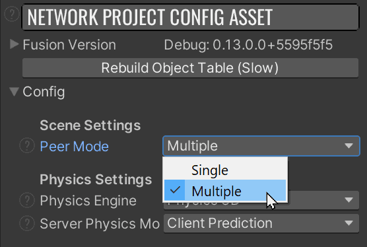Click the Network Project Config Asset header
367x247 pixels.
[190, 17]
